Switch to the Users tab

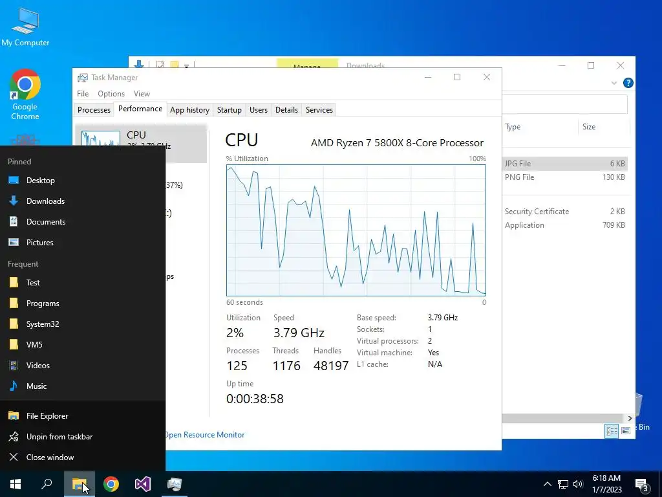point(259,110)
